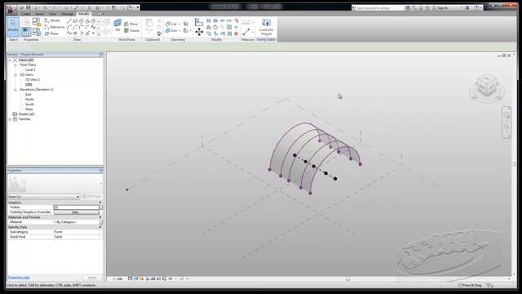Select the South elevation

coord(29,105)
